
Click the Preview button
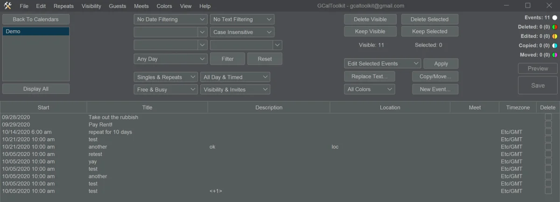point(538,68)
